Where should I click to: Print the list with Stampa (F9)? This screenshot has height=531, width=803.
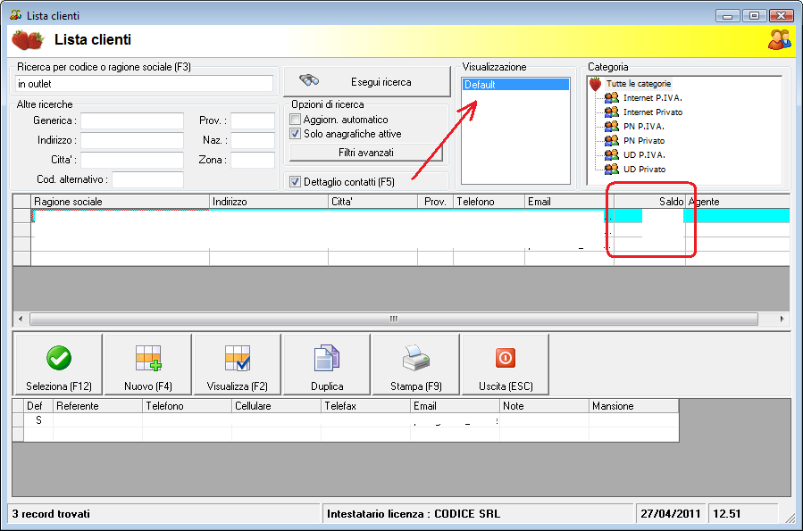pos(416,364)
